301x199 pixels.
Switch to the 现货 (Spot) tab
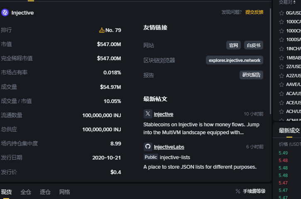[x=6, y=192]
